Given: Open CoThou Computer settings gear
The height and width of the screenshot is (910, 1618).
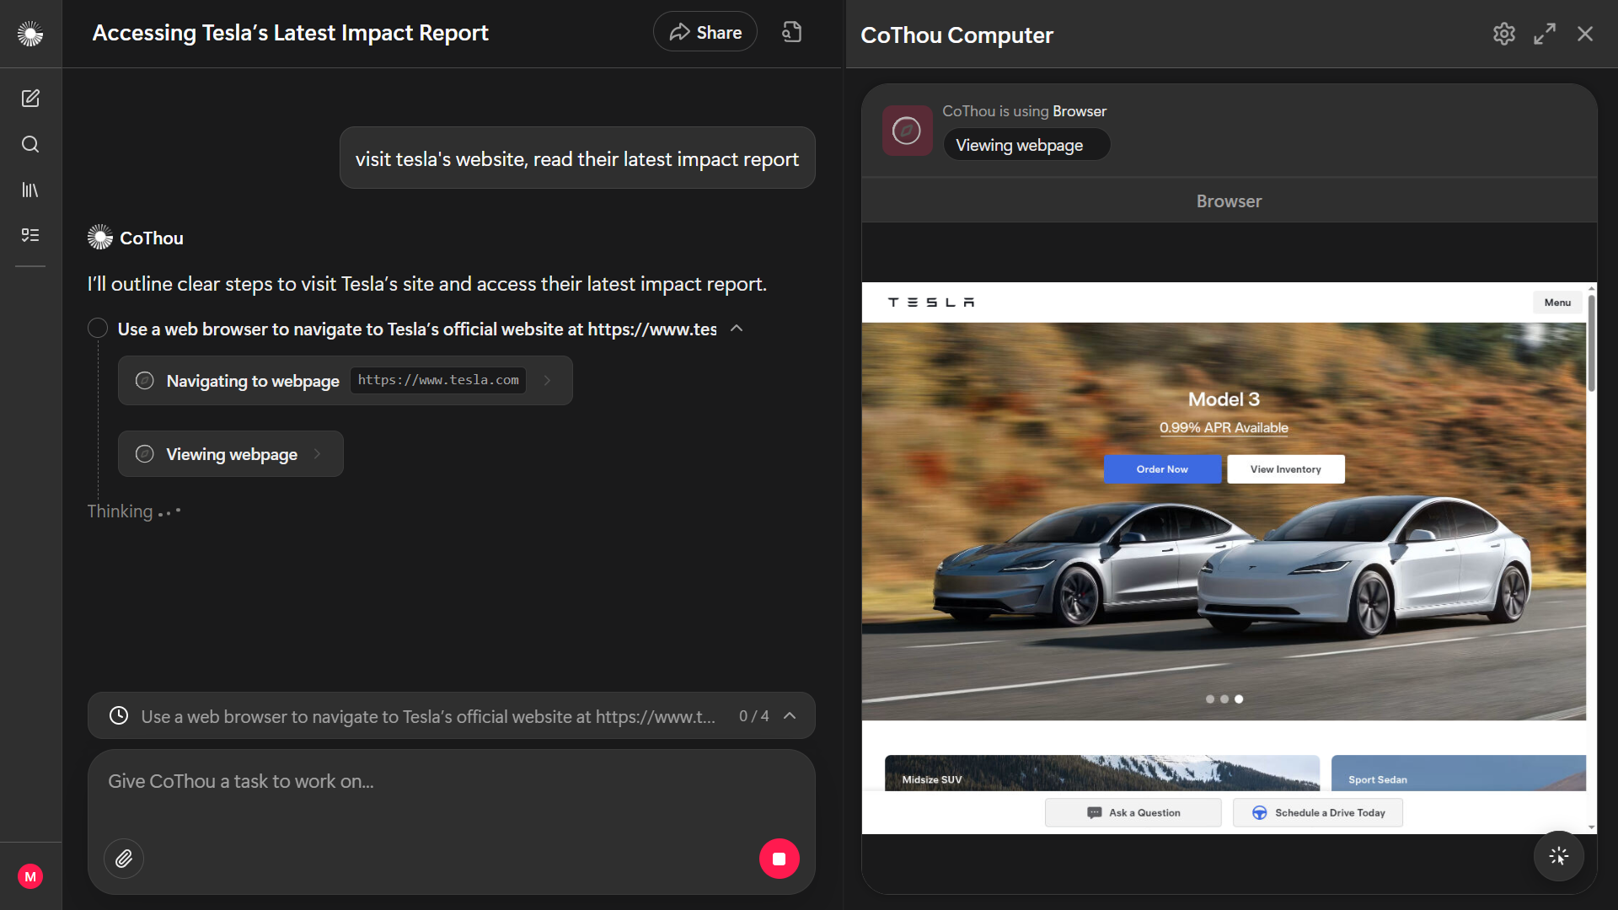Looking at the screenshot, I should (x=1504, y=34).
